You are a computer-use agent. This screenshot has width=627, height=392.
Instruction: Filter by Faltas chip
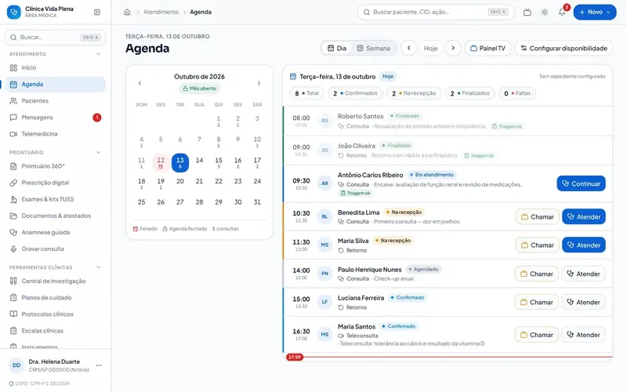tap(517, 93)
